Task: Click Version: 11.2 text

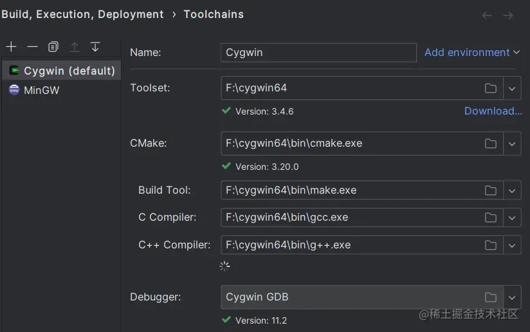Action: point(261,320)
